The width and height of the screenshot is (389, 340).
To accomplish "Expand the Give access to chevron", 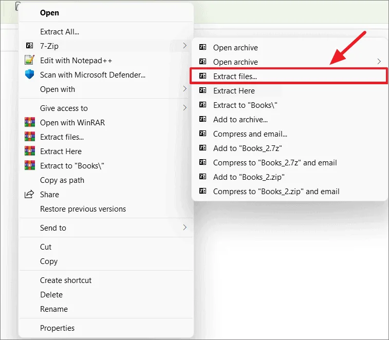I will (x=184, y=108).
